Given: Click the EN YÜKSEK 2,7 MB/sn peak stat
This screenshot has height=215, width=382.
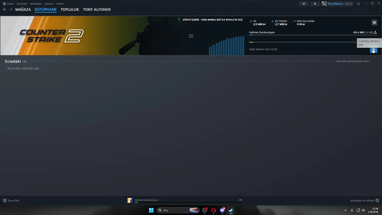Looking at the screenshot, I should [x=279, y=23].
